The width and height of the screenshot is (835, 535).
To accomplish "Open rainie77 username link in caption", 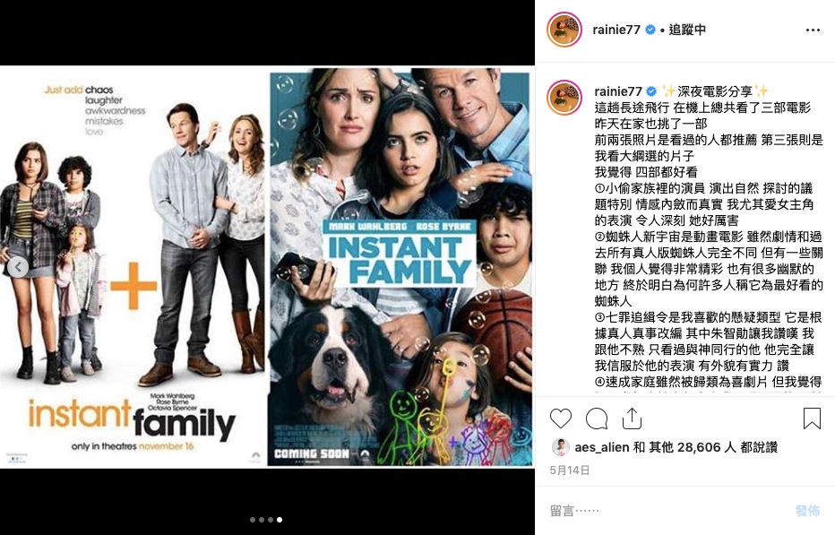I will pos(618,91).
